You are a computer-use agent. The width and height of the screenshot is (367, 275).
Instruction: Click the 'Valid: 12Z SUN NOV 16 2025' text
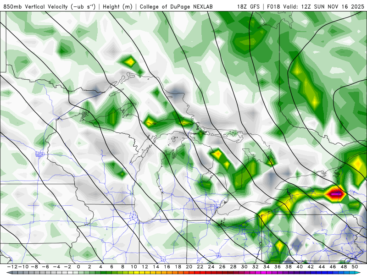coord(324,7)
